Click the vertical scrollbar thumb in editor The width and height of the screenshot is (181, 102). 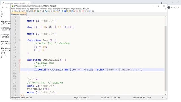[165, 58]
